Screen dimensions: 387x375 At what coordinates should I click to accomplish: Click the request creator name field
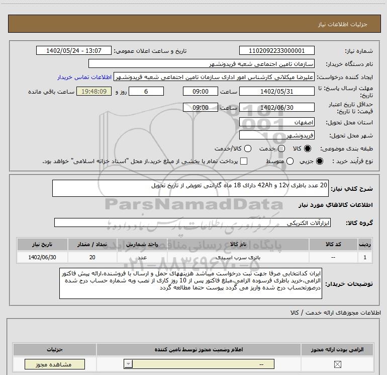(214, 77)
